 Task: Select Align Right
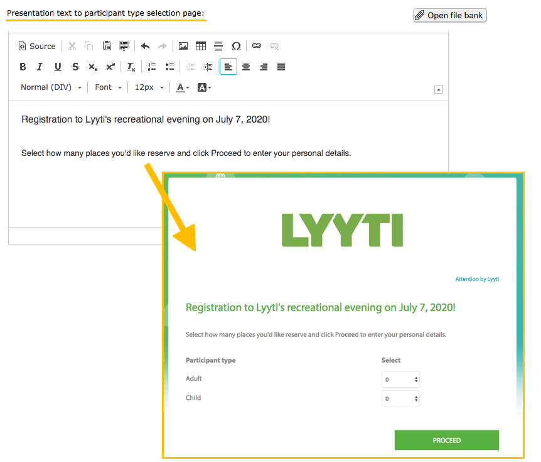point(264,67)
